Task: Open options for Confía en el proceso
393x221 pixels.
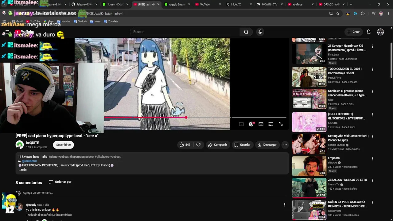Action: [373, 92]
